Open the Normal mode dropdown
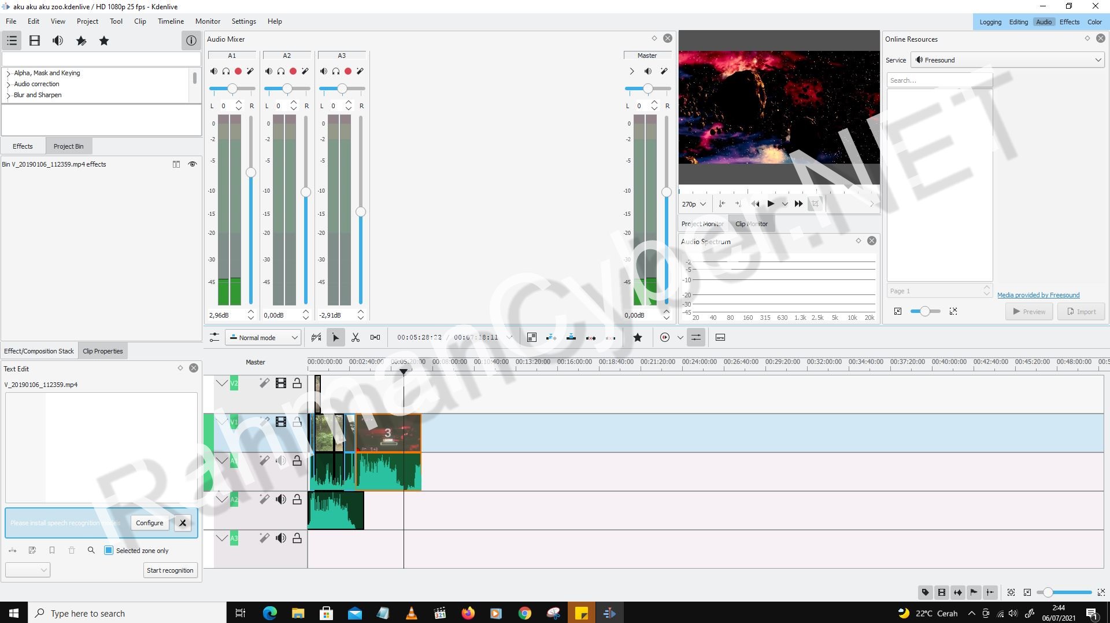 [x=263, y=338]
